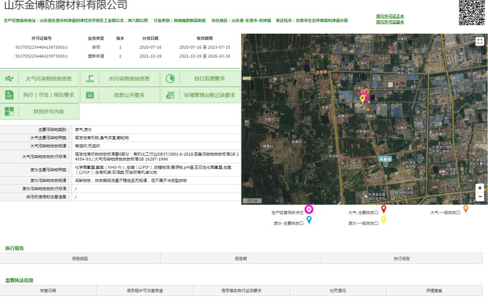Switch to the 自行监测要求 tab
Image resolution: width=488 pixels, height=305 pixels.
point(201,79)
